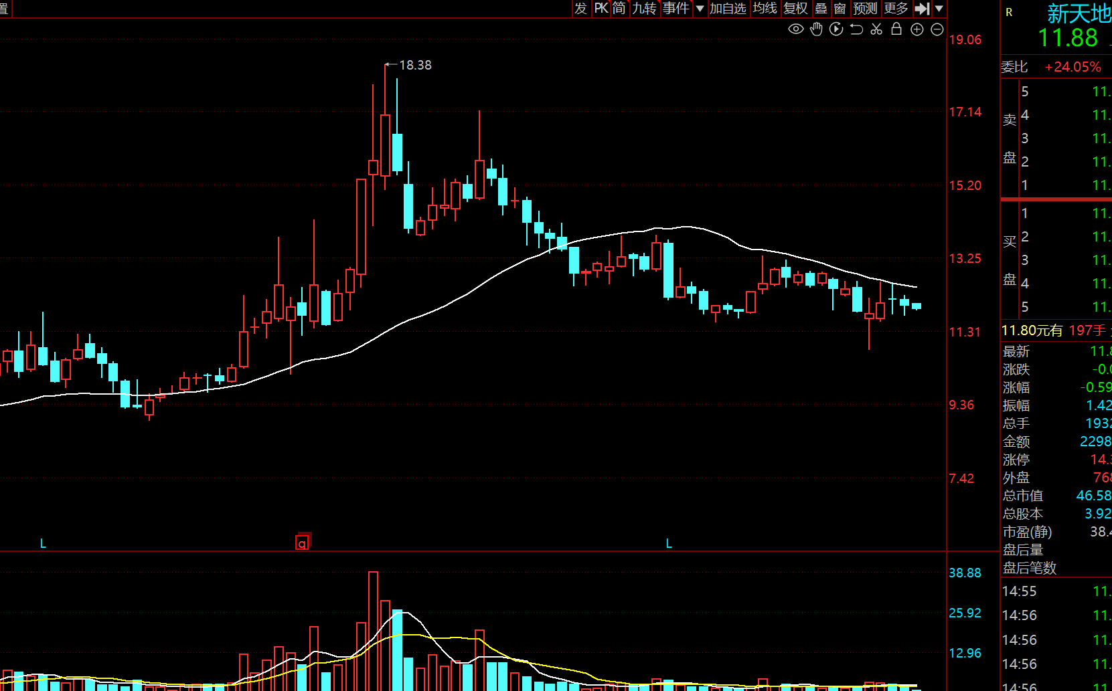Select the 九转 indicator tab

[x=644, y=9]
